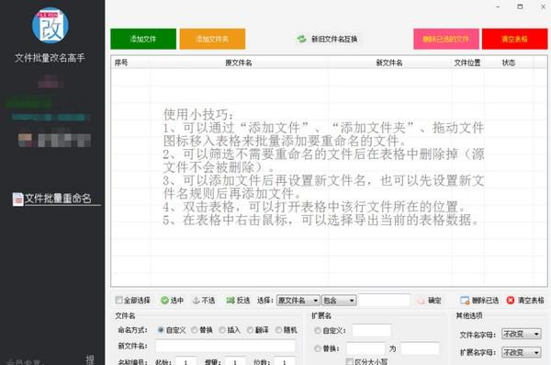The height and width of the screenshot is (365, 551).
Task: Select the 替换 naming method radio
Action: coord(195,330)
